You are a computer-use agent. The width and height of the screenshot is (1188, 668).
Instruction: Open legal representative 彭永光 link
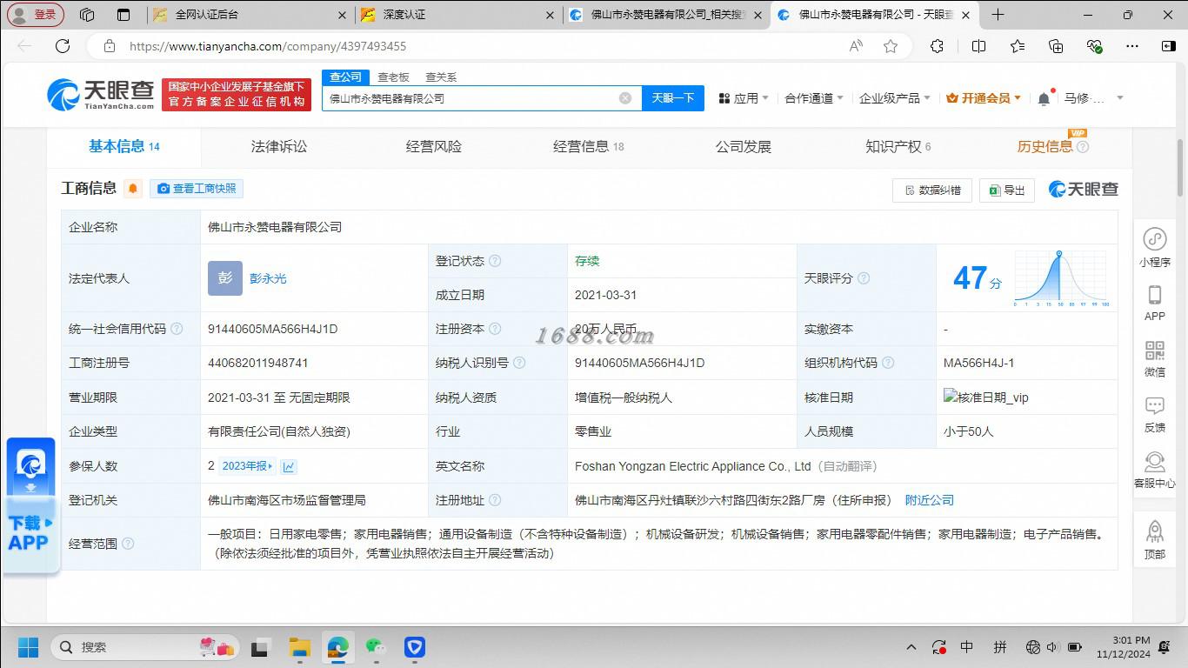pos(268,278)
